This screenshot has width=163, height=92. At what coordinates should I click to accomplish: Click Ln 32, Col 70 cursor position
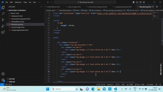tap(101, 85)
